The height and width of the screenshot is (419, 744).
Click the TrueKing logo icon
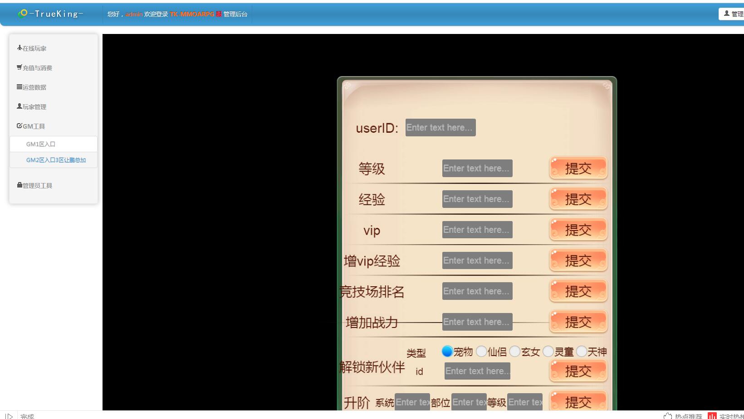click(23, 14)
